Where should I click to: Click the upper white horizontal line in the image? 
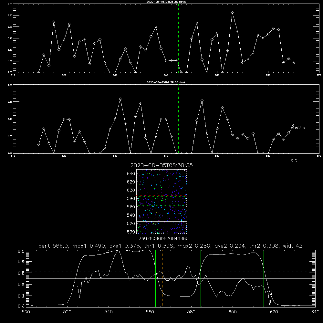pos(162,182)
